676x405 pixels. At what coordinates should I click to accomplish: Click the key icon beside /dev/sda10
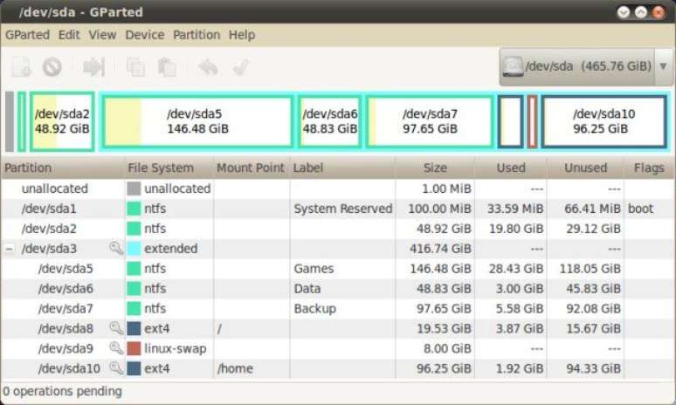coord(116,368)
